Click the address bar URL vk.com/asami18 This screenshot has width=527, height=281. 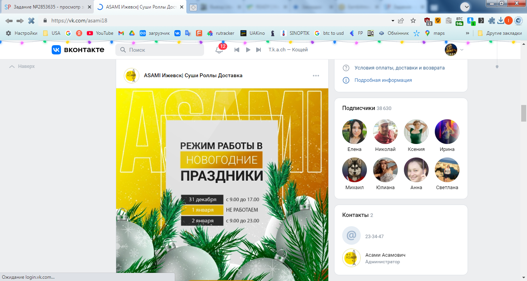[79, 20]
